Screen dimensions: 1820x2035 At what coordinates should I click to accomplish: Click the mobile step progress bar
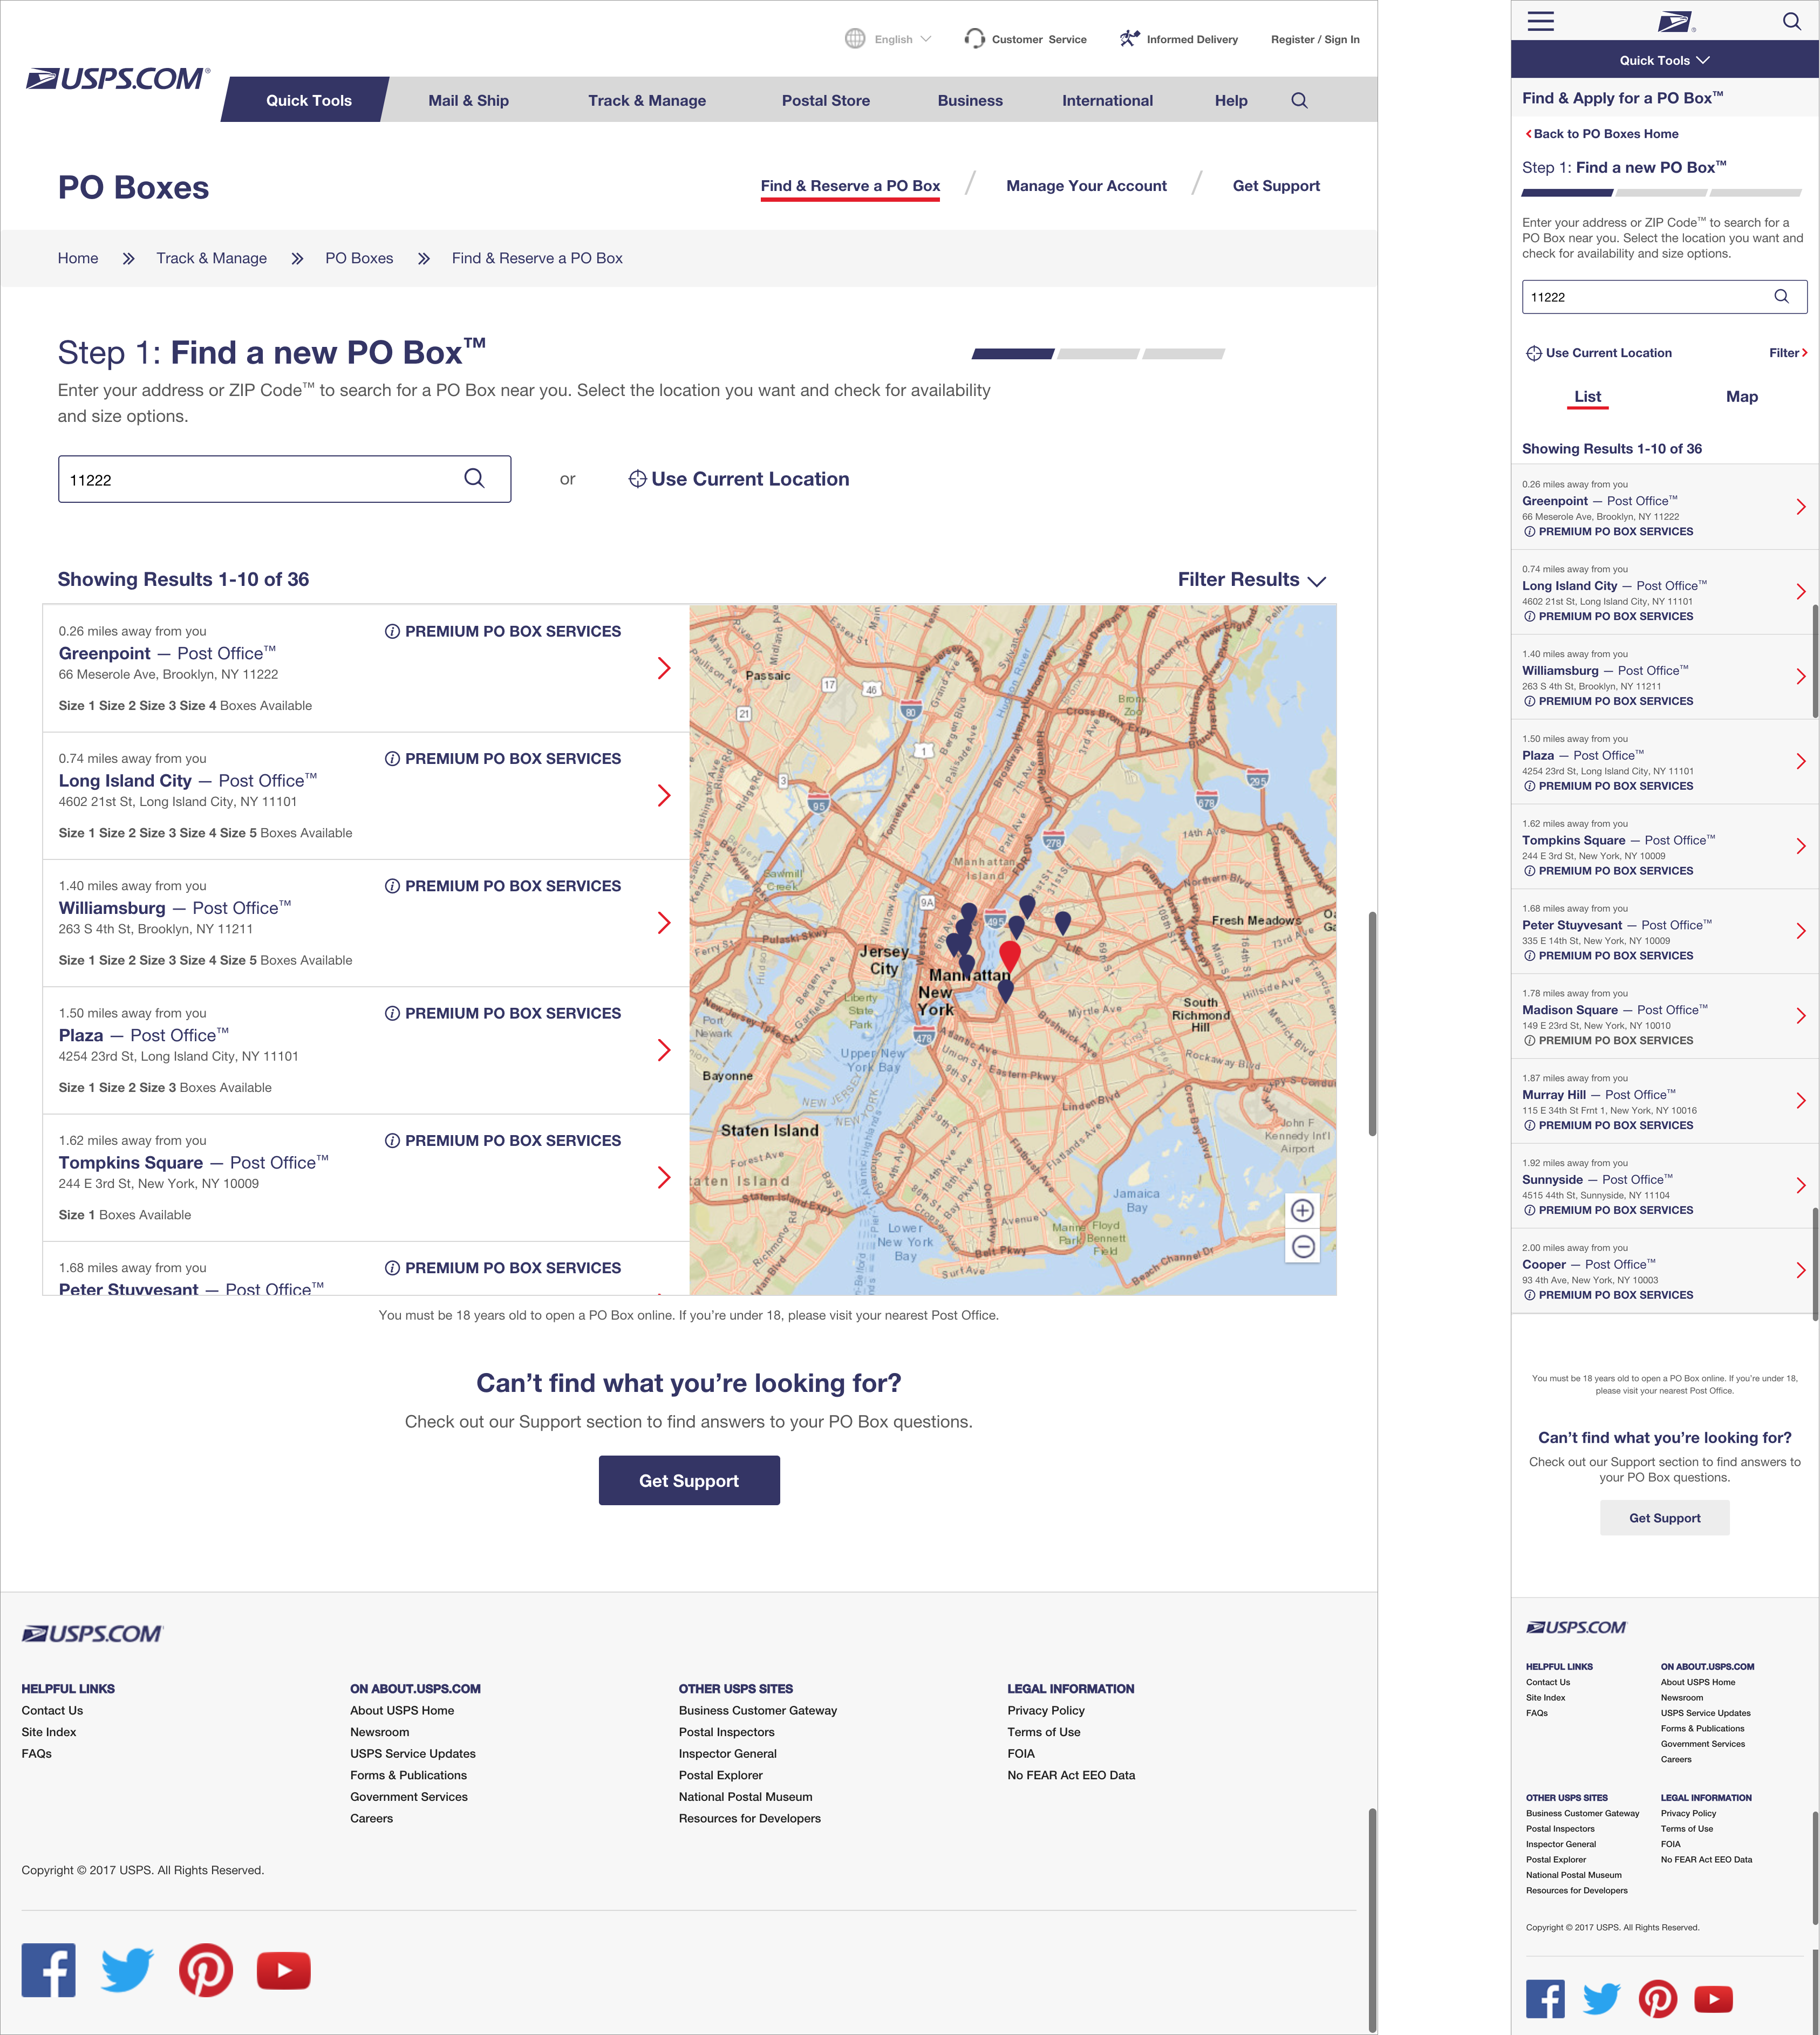coord(1661,192)
